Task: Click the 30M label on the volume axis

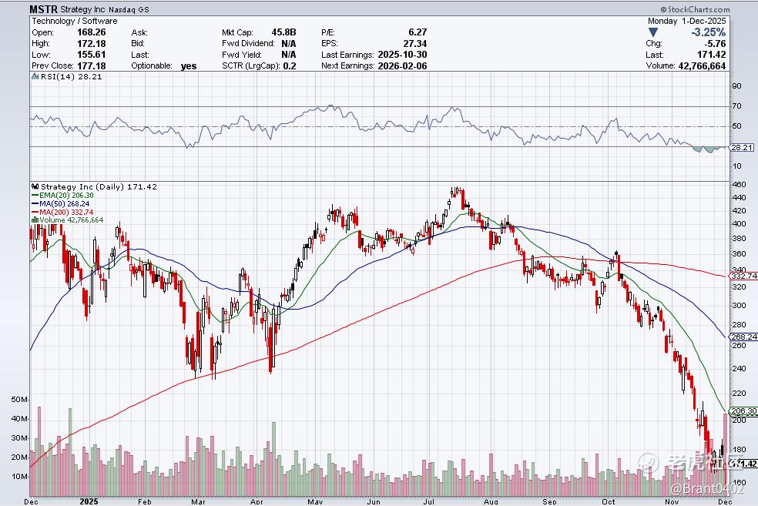Action: click(x=18, y=438)
